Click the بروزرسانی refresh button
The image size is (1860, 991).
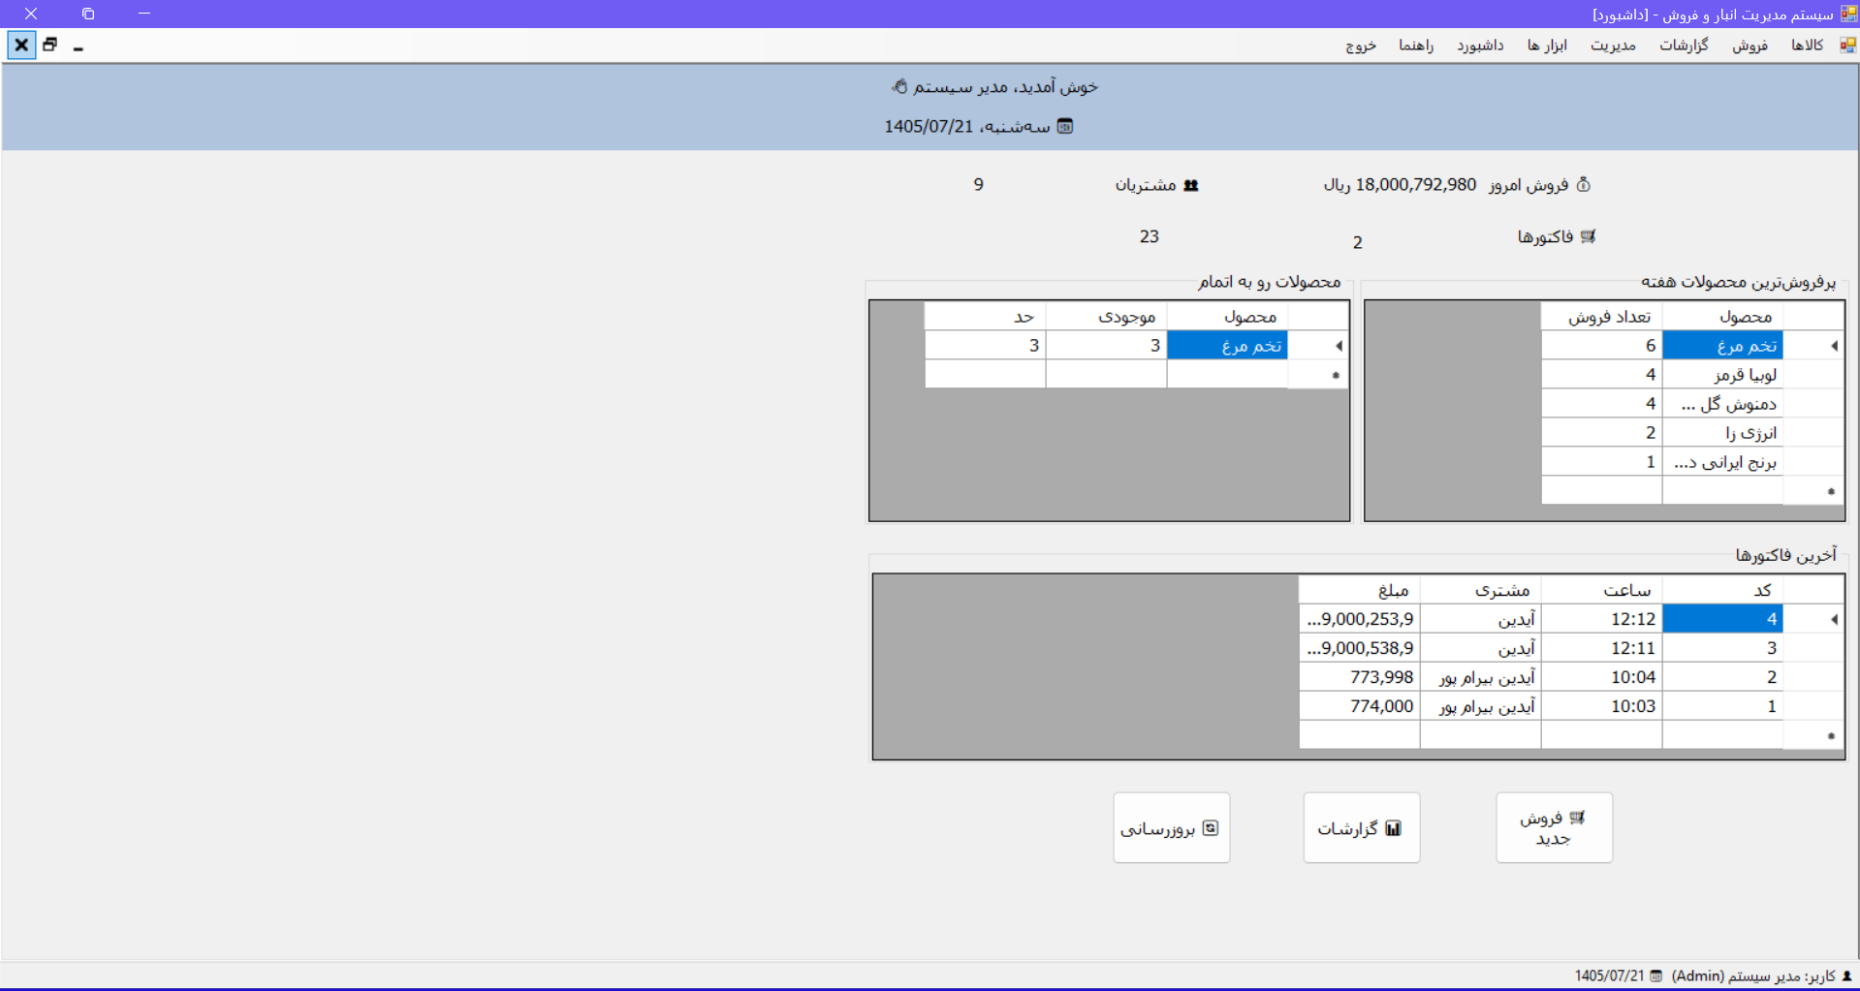(x=1171, y=827)
